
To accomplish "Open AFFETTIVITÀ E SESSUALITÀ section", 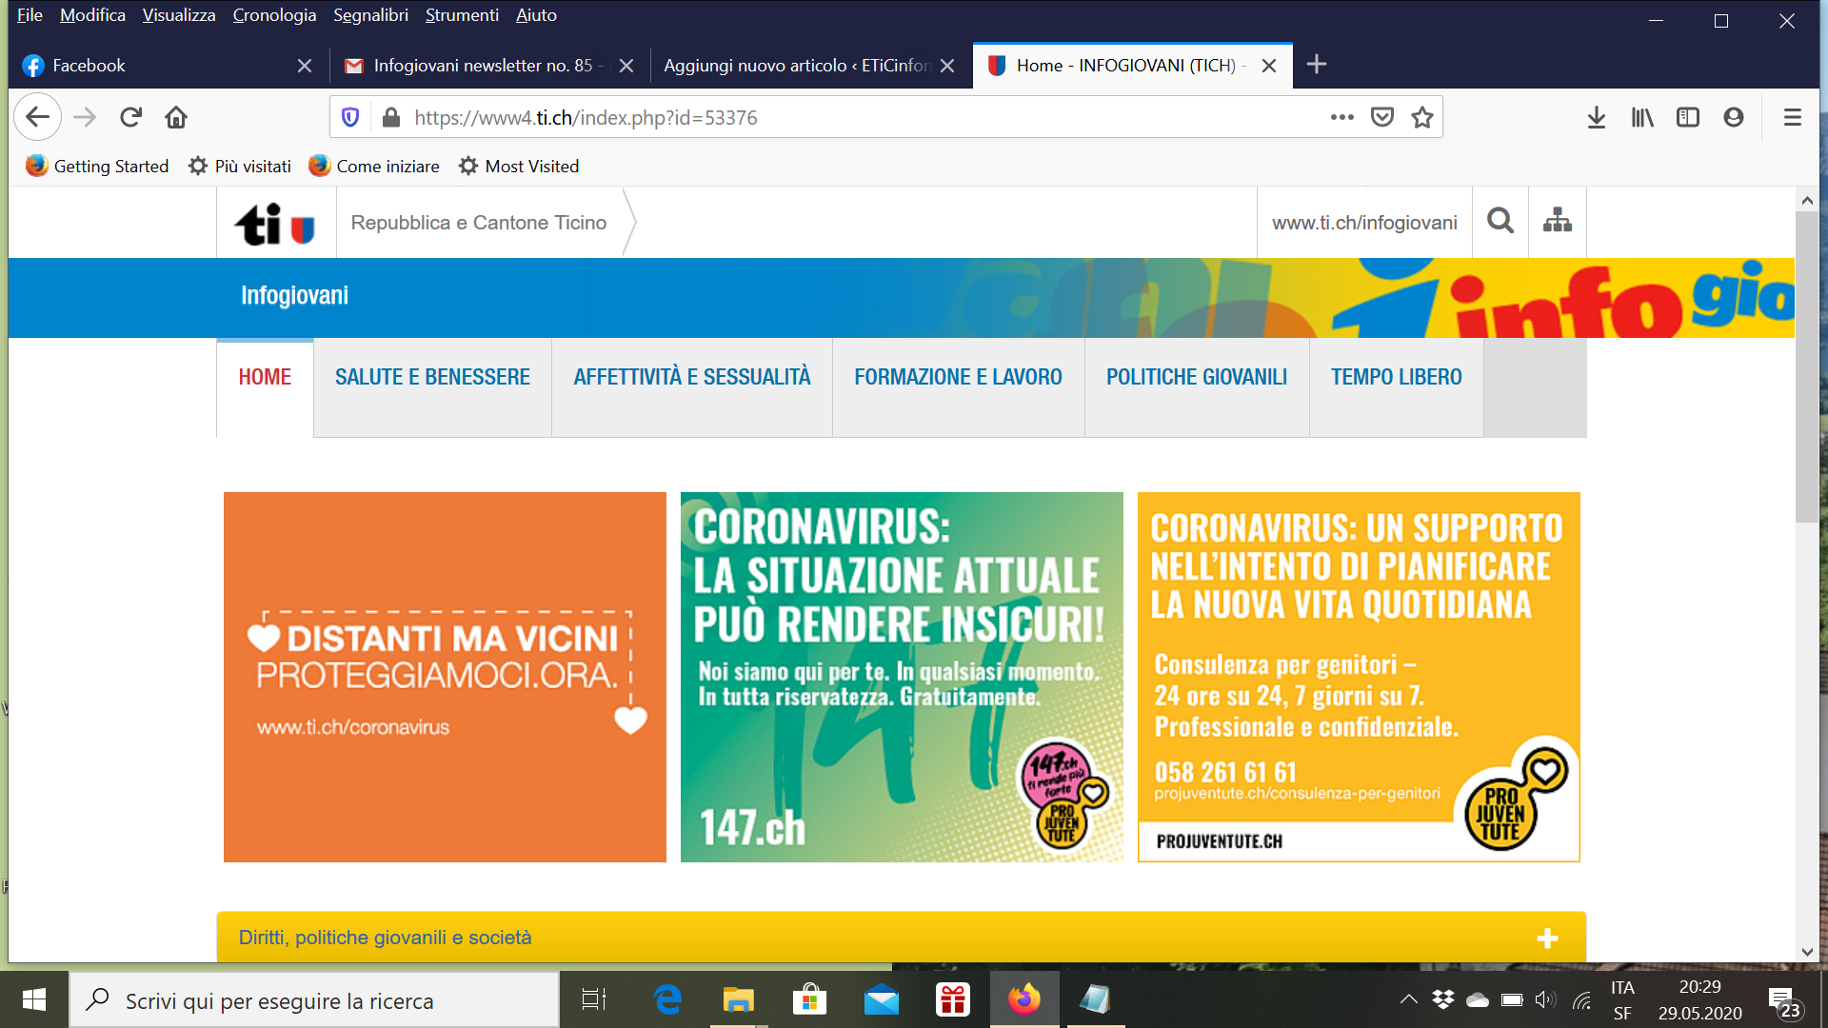I will (x=692, y=378).
